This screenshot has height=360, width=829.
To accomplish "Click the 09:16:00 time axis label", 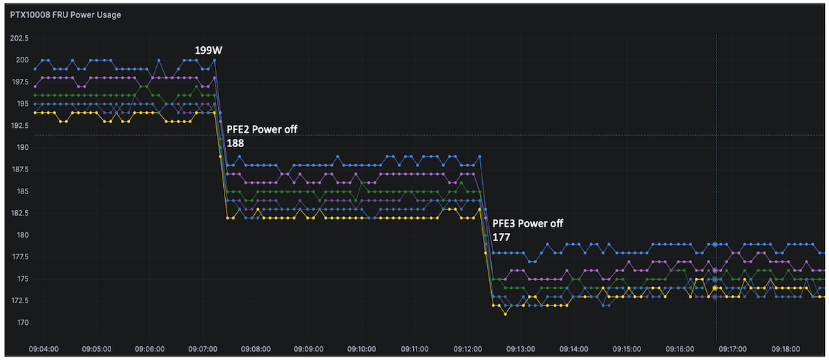I will [680, 350].
